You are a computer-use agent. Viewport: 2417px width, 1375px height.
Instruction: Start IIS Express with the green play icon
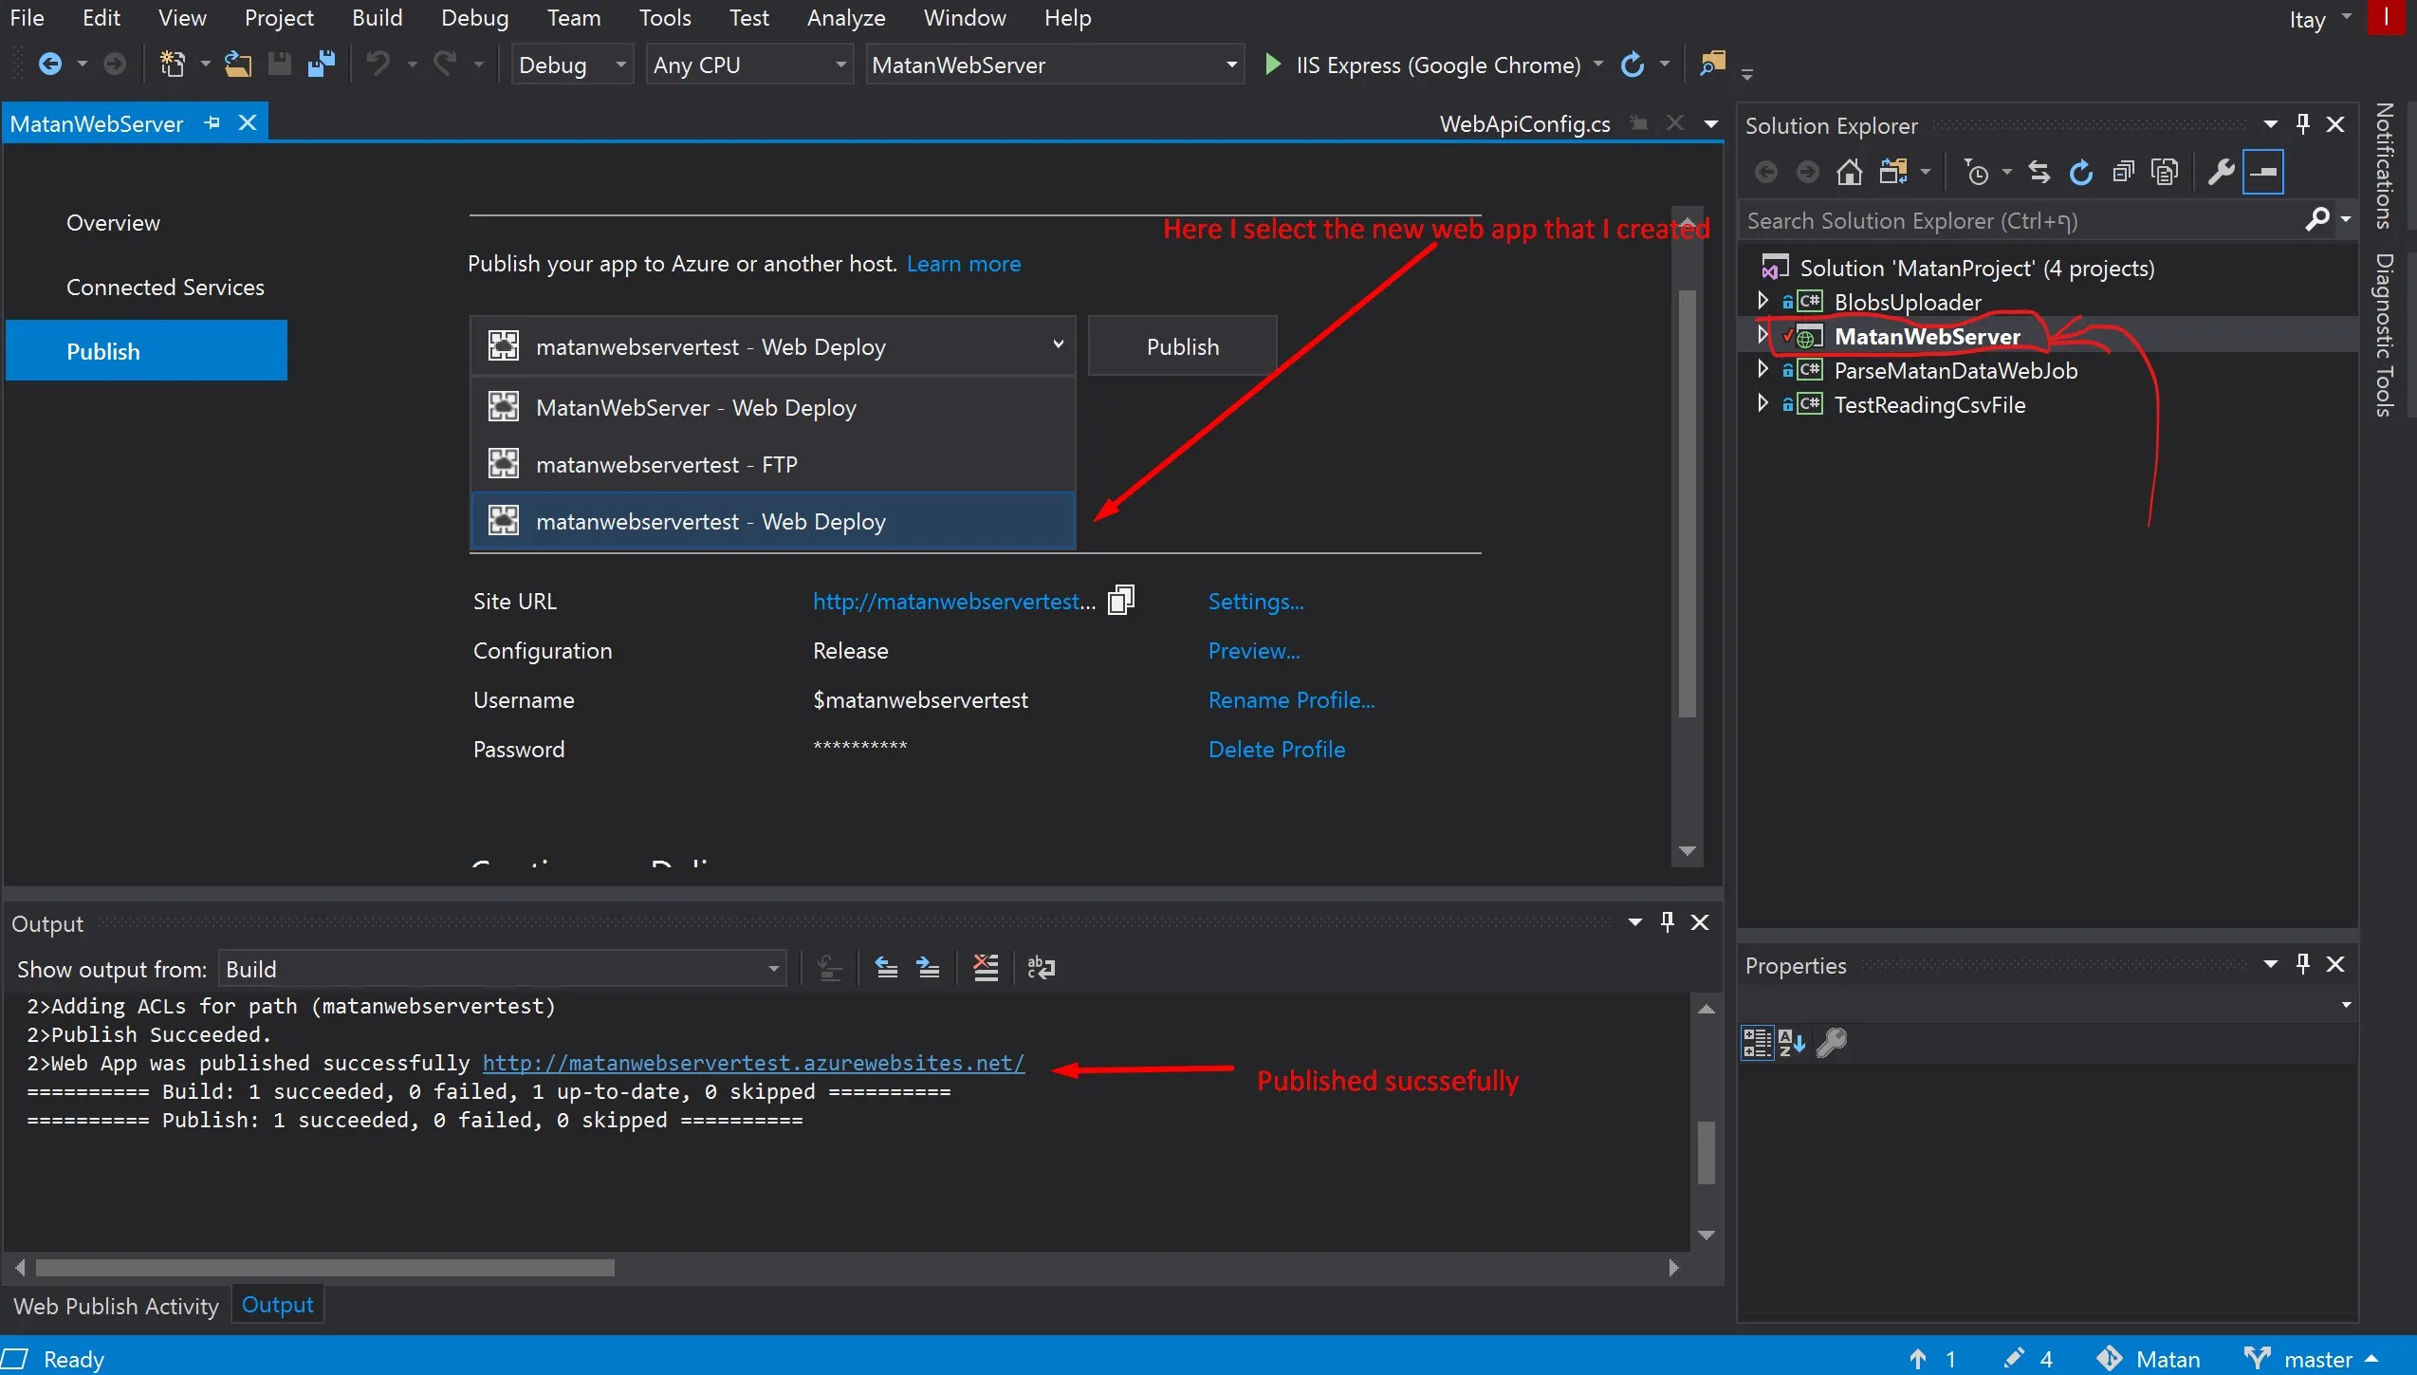(1273, 65)
